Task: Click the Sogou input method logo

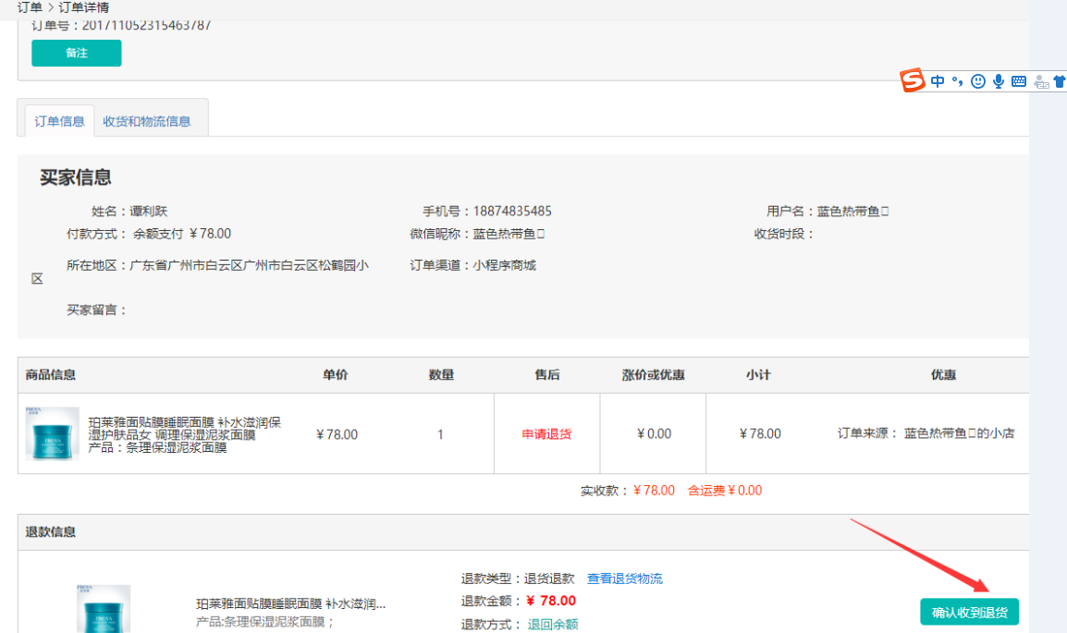Action: [x=914, y=80]
